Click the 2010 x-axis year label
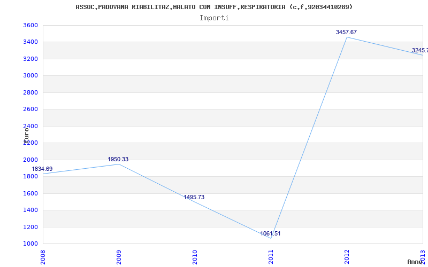The width and height of the screenshot is (428, 267). [195, 257]
